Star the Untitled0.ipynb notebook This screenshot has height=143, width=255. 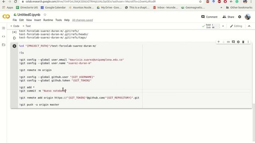45,15
